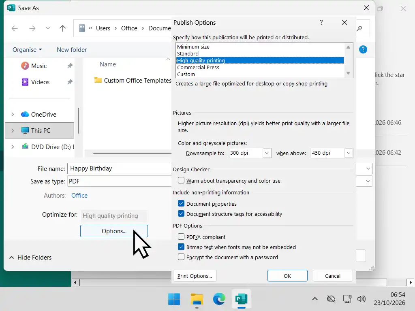Click the Print Options... button
Viewport: 415px width, 311px height.
click(x=195, y=276)
